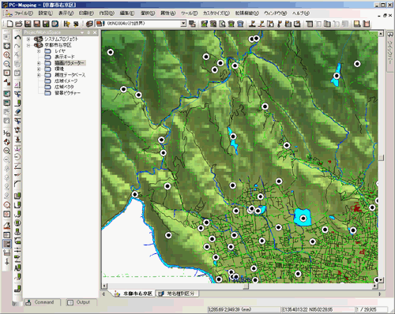Click the map vertical scrollbar down arrow
Image resolution: width=395 pixels, height=314 pixels.
coord(381,280)
